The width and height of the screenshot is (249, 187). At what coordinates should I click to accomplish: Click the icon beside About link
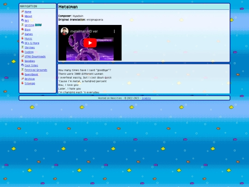23,16
